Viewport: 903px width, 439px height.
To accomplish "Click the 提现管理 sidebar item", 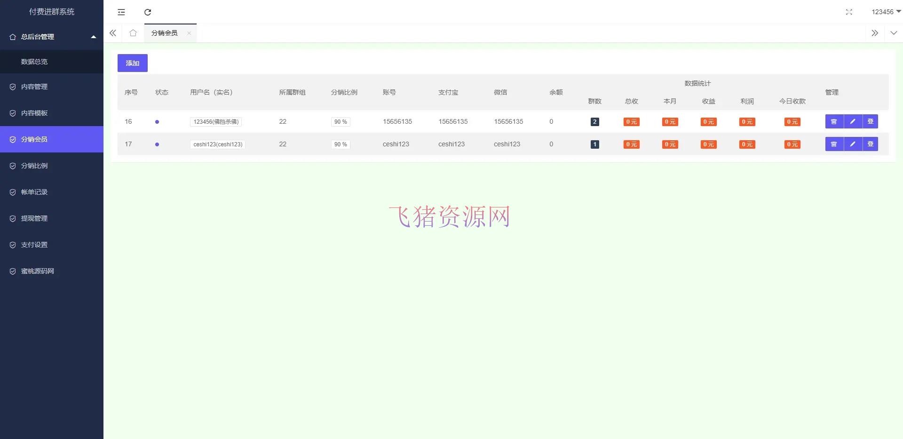I will [x=34, y=218].
